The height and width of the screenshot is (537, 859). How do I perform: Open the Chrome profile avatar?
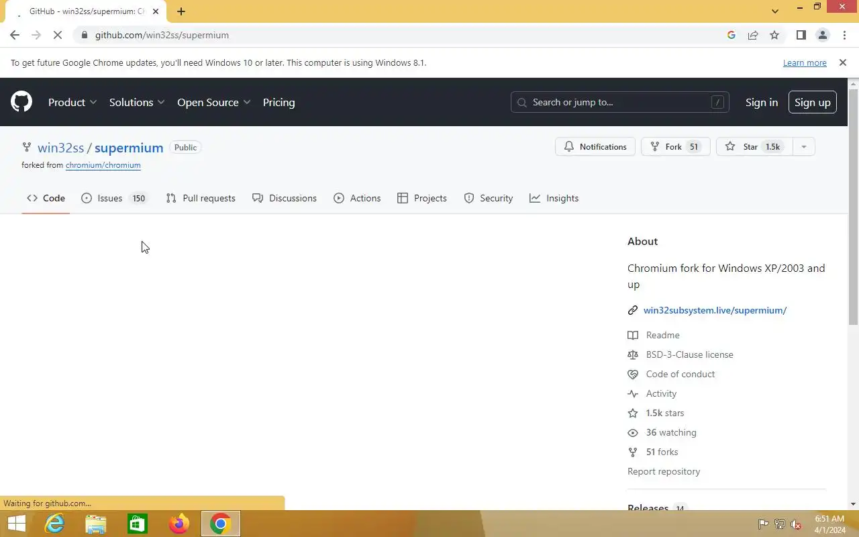tap(822, 35)
